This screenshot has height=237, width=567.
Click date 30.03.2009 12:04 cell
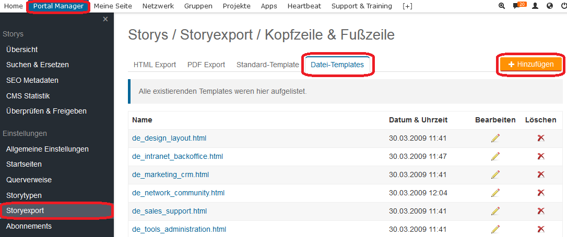click(x=418, y=193)
